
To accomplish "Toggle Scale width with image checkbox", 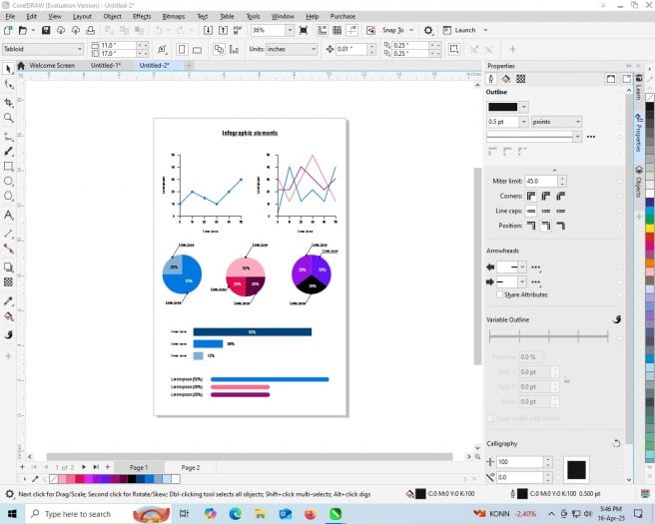I will (490, 418).
